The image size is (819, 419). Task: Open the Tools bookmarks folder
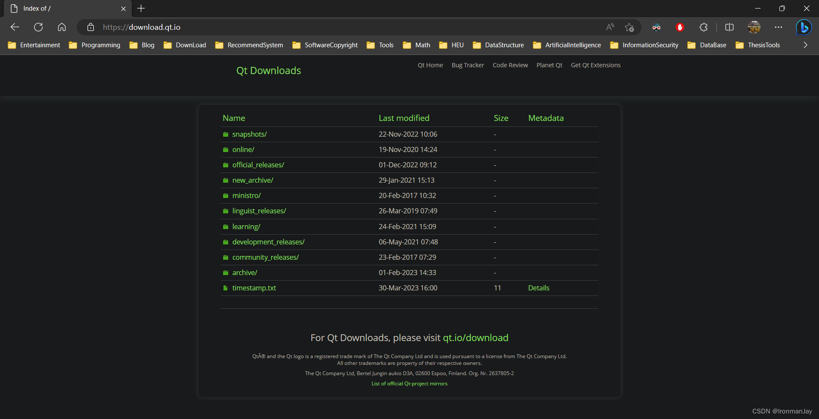click(x=380, y=45)
